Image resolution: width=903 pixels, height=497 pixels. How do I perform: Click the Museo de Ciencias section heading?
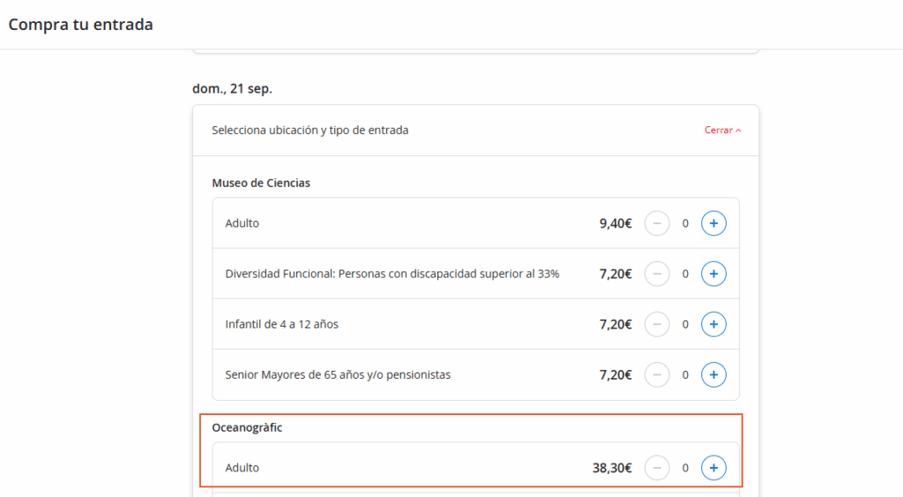coord(261,183)
